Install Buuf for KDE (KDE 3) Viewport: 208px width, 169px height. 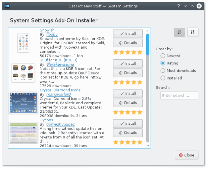[x=128, y=64]
